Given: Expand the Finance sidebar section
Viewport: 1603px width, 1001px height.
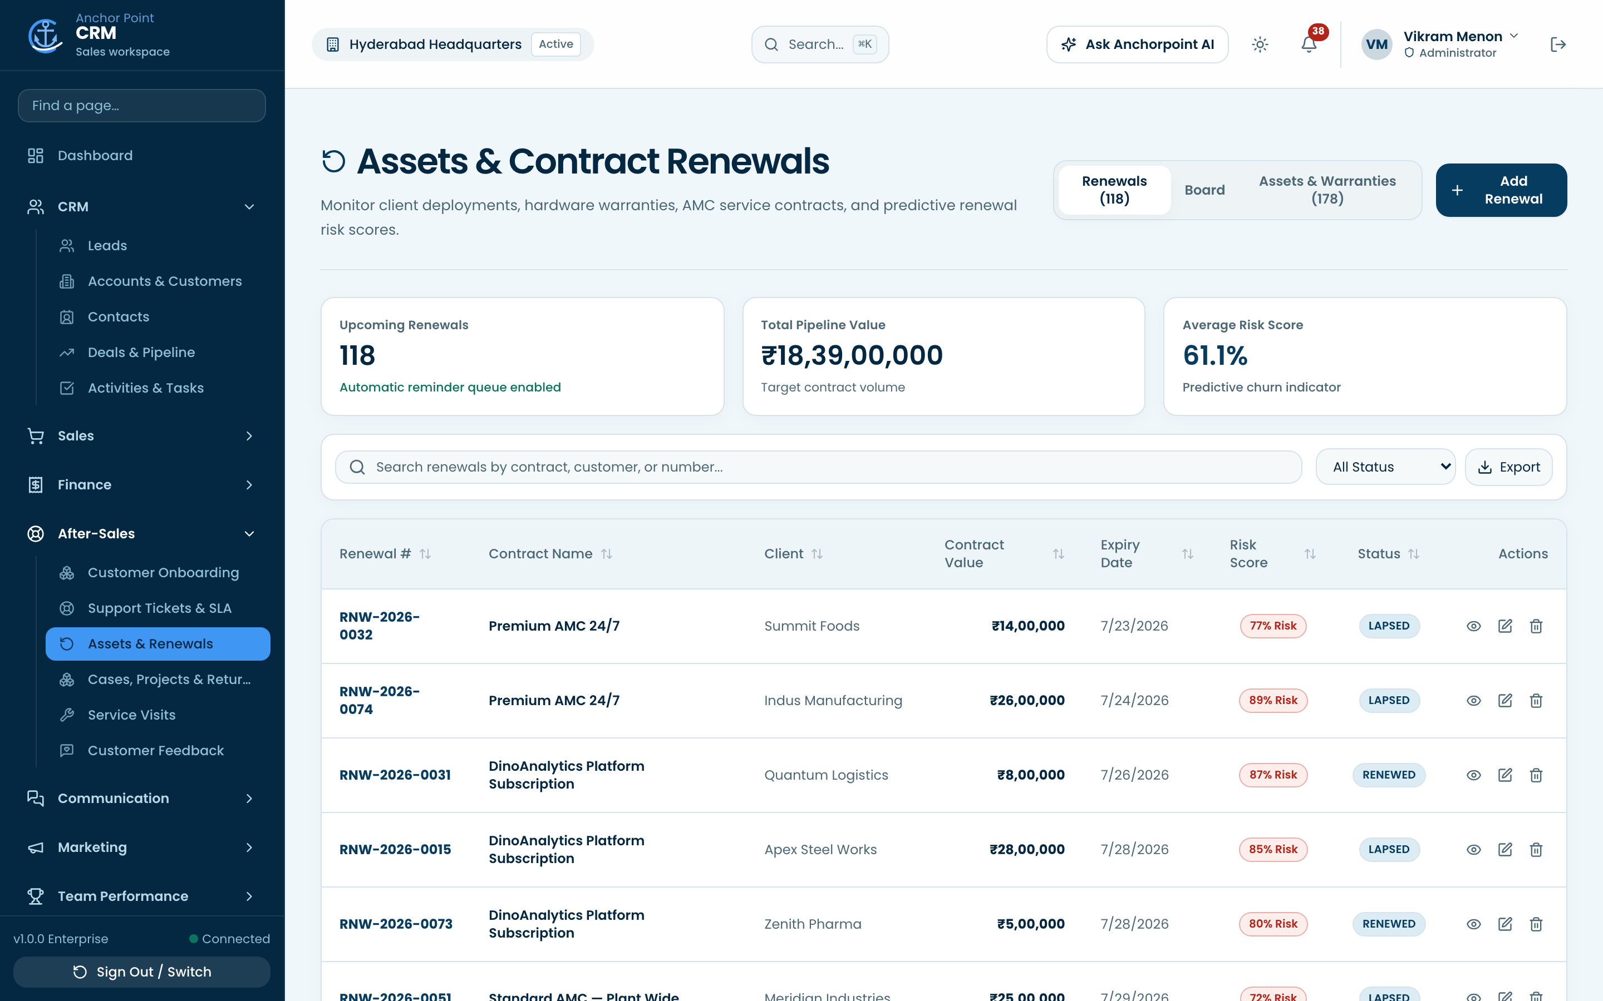Looking at the screenshot, I should point(142,484).
